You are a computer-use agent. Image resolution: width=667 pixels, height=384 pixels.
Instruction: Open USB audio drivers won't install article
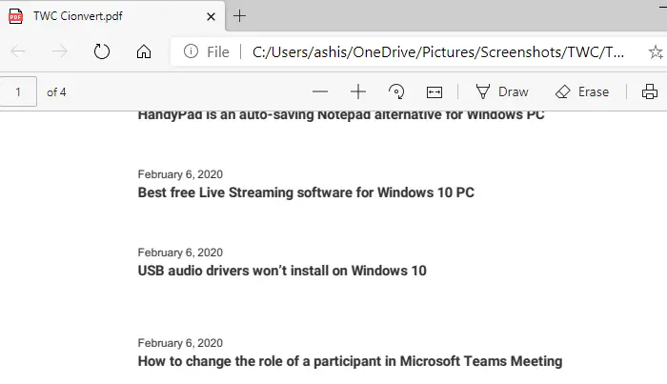(x=282, y=271)
